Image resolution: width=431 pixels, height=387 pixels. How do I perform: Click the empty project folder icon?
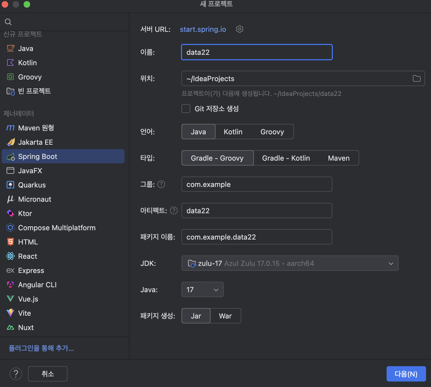click(10, 91)
